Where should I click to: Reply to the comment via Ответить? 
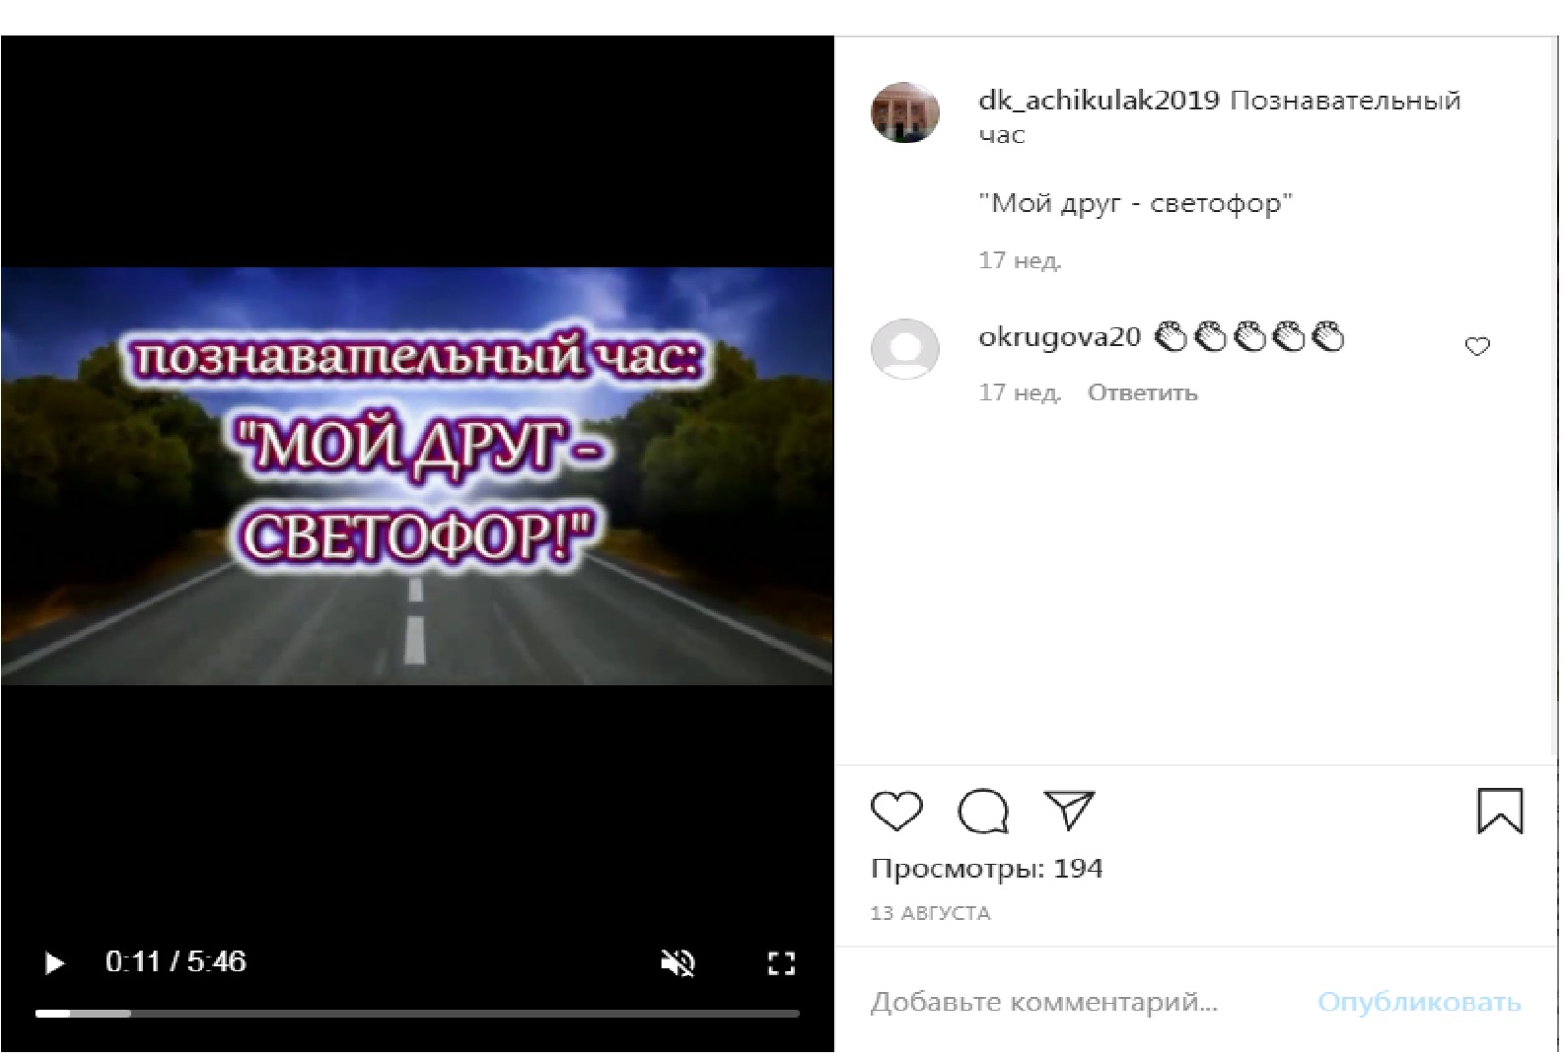point(1142,392)
